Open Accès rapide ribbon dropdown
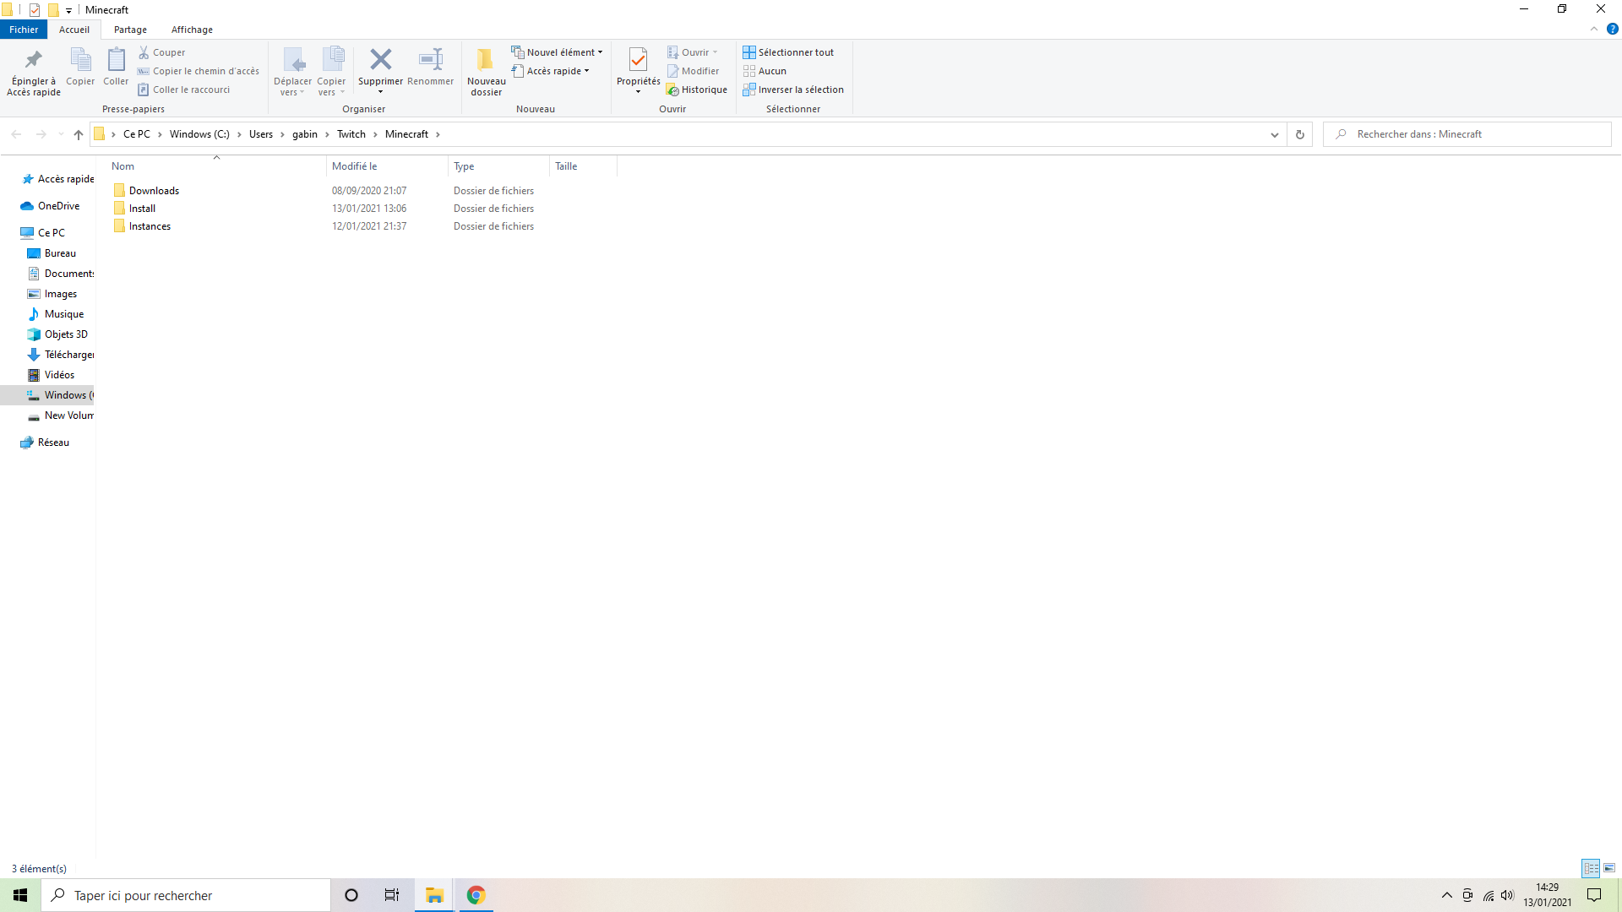 tap(551, 71)
